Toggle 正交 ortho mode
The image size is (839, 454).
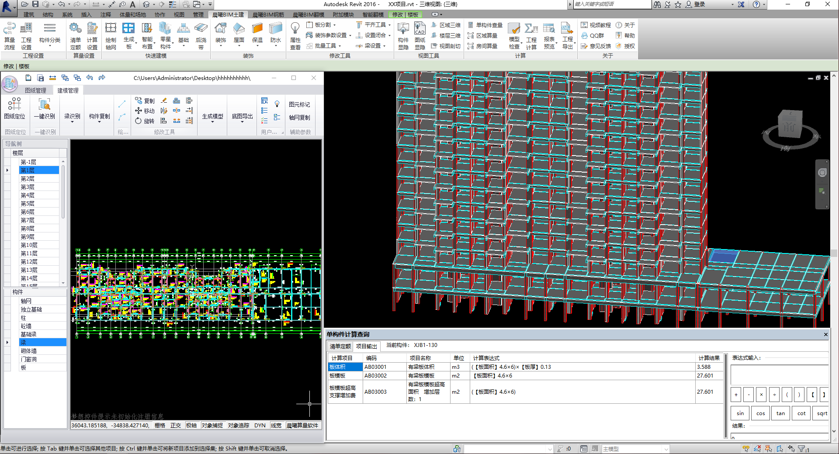tap(176, 425)
